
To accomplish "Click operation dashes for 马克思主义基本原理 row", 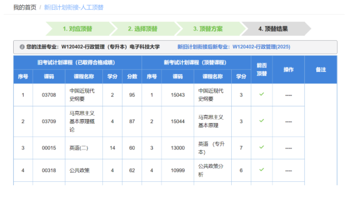I will point(288,121).
